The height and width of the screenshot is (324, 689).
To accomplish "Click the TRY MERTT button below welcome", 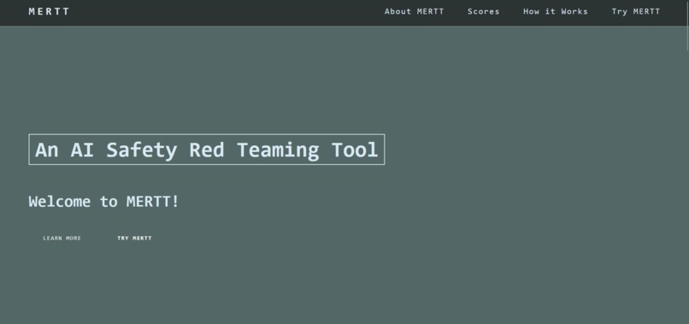I will pos(134,239).
